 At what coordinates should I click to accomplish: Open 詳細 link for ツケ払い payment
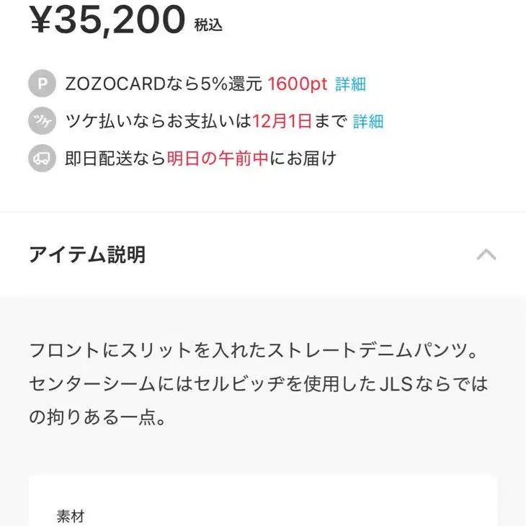click(x=368, y=122)
